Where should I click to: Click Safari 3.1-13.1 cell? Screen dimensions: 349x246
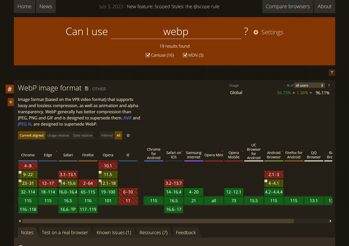coord(68,175)
